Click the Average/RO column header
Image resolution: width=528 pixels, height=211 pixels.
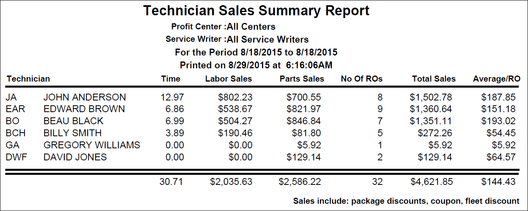click(x=497, y=79)
